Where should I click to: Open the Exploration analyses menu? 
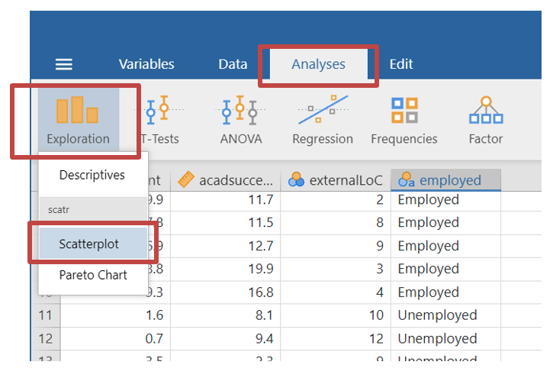click(x=77, y=120)
